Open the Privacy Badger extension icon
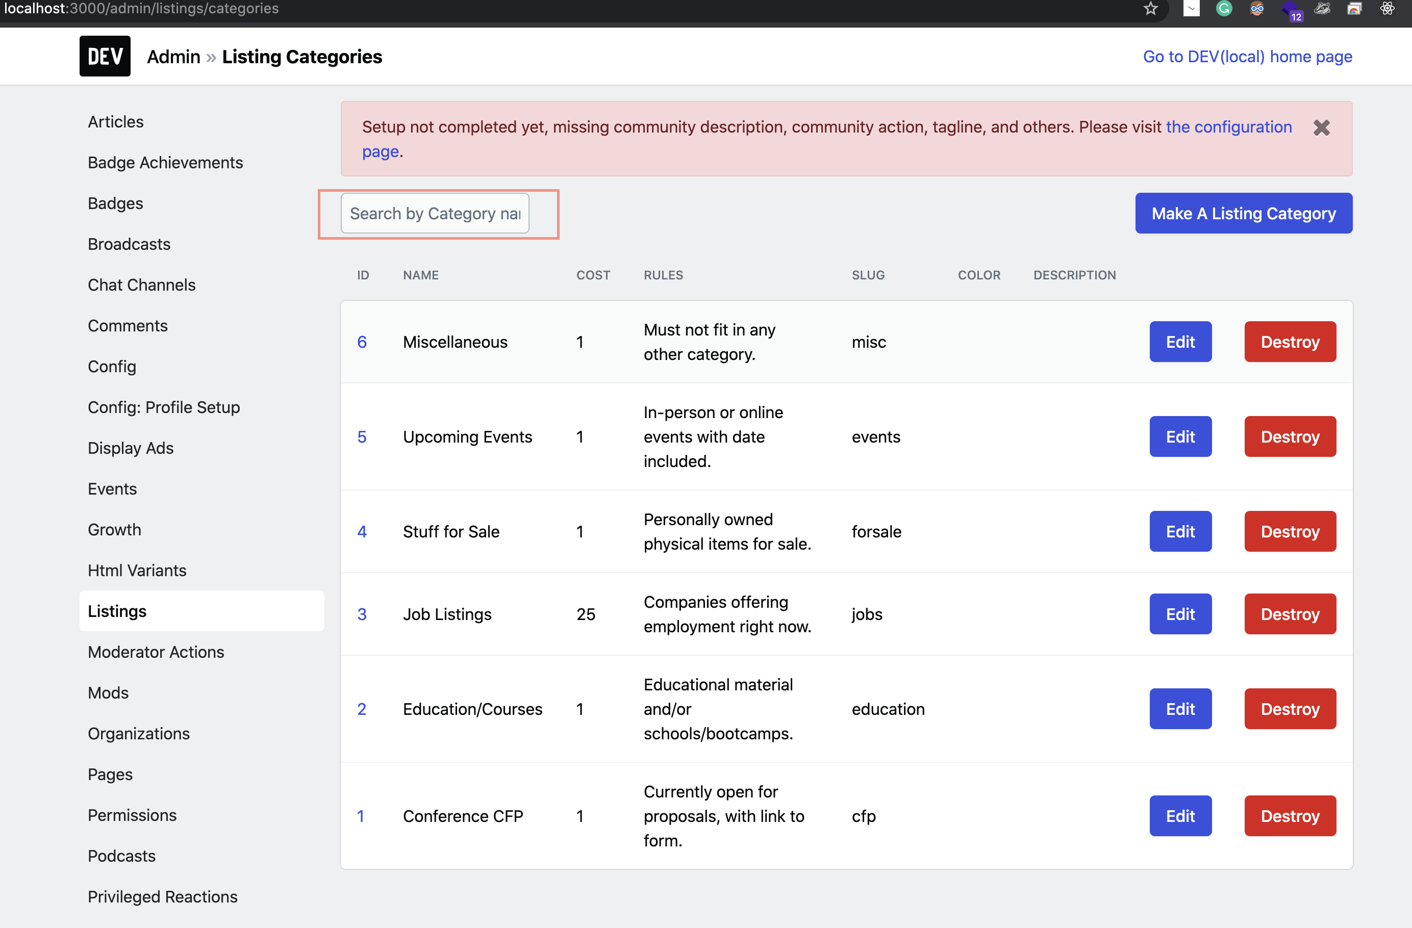1412x928 pixels. 1322,9
